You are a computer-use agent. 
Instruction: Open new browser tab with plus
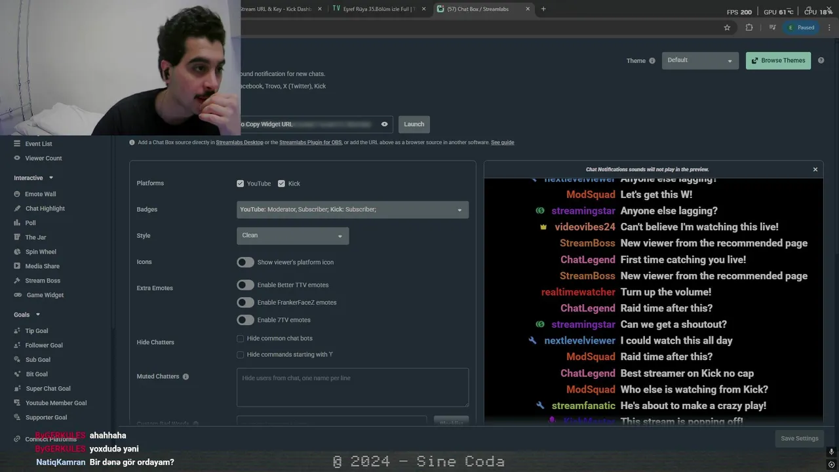click(x=543, y=9)
